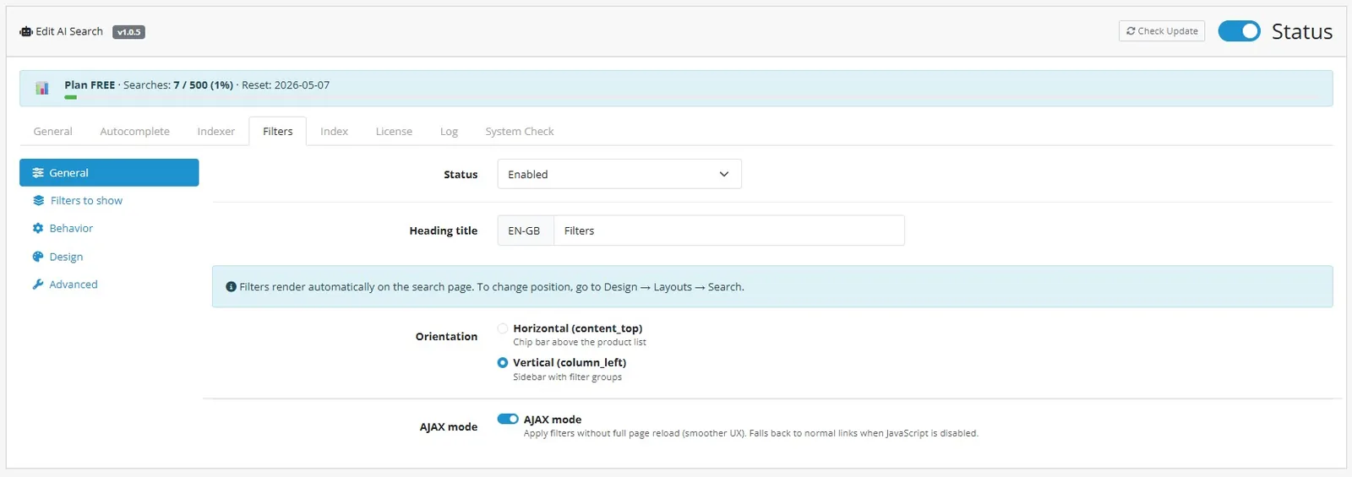
Task: Click the Check Update button
Action: [1162, 31]
